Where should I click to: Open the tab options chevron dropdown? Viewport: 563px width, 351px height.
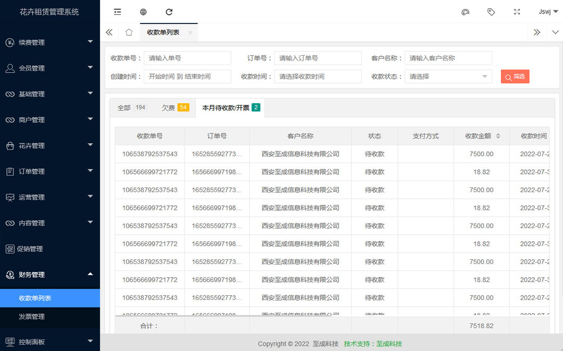(556, 32)
